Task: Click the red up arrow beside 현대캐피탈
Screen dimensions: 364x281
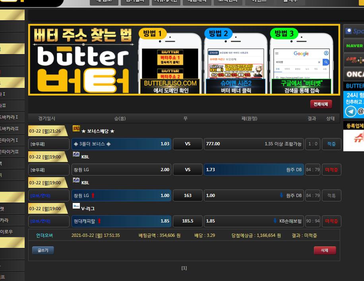Action: point(99,221)
